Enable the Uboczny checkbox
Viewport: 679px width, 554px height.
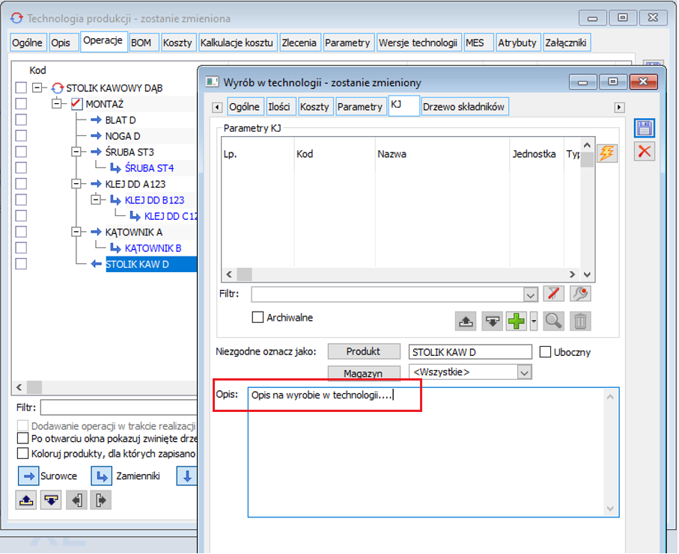546,352
